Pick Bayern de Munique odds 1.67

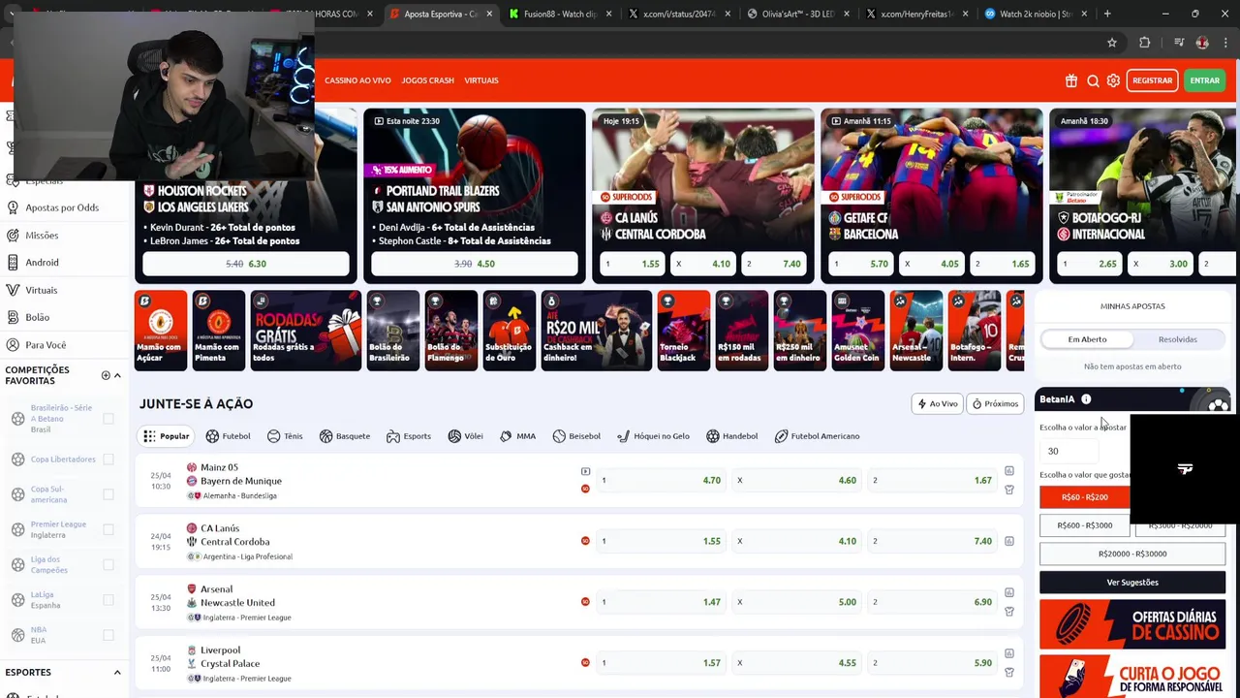[x=932, y=480]
